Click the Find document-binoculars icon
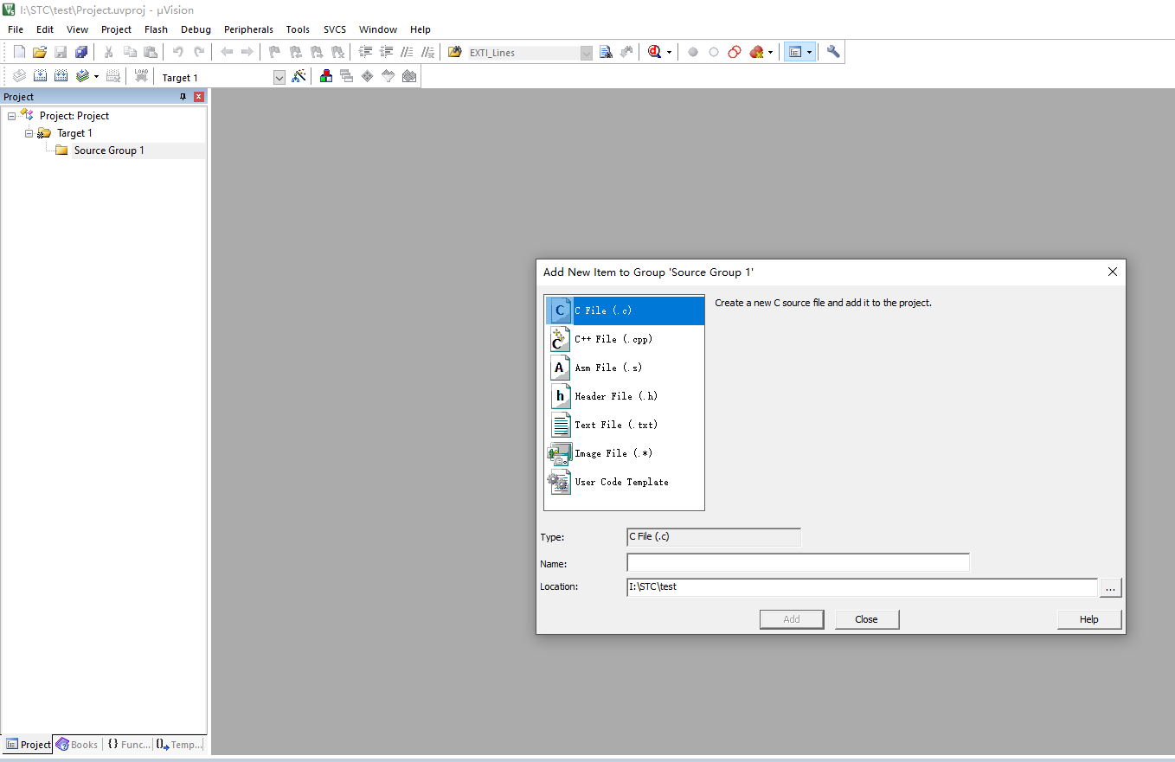Viewport: 1175px width, 762px height. (606, 52)
